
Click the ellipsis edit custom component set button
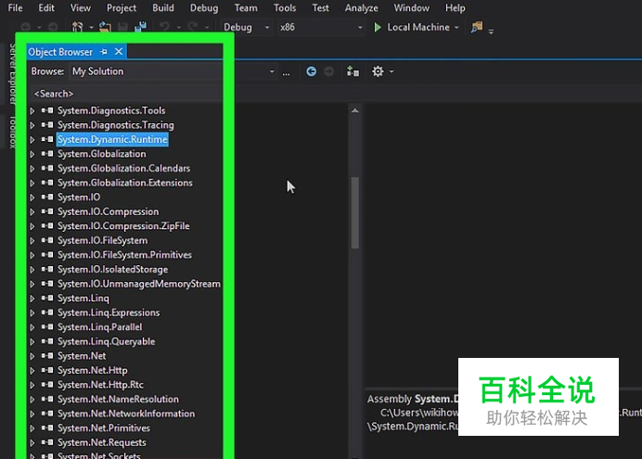286,73
